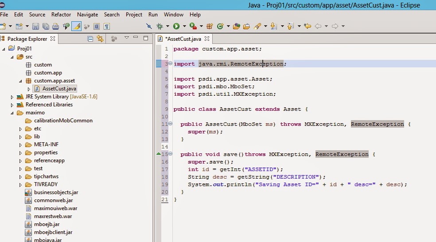Select the custom.app package
436x242 pixels.
click(x=48, y=73)
